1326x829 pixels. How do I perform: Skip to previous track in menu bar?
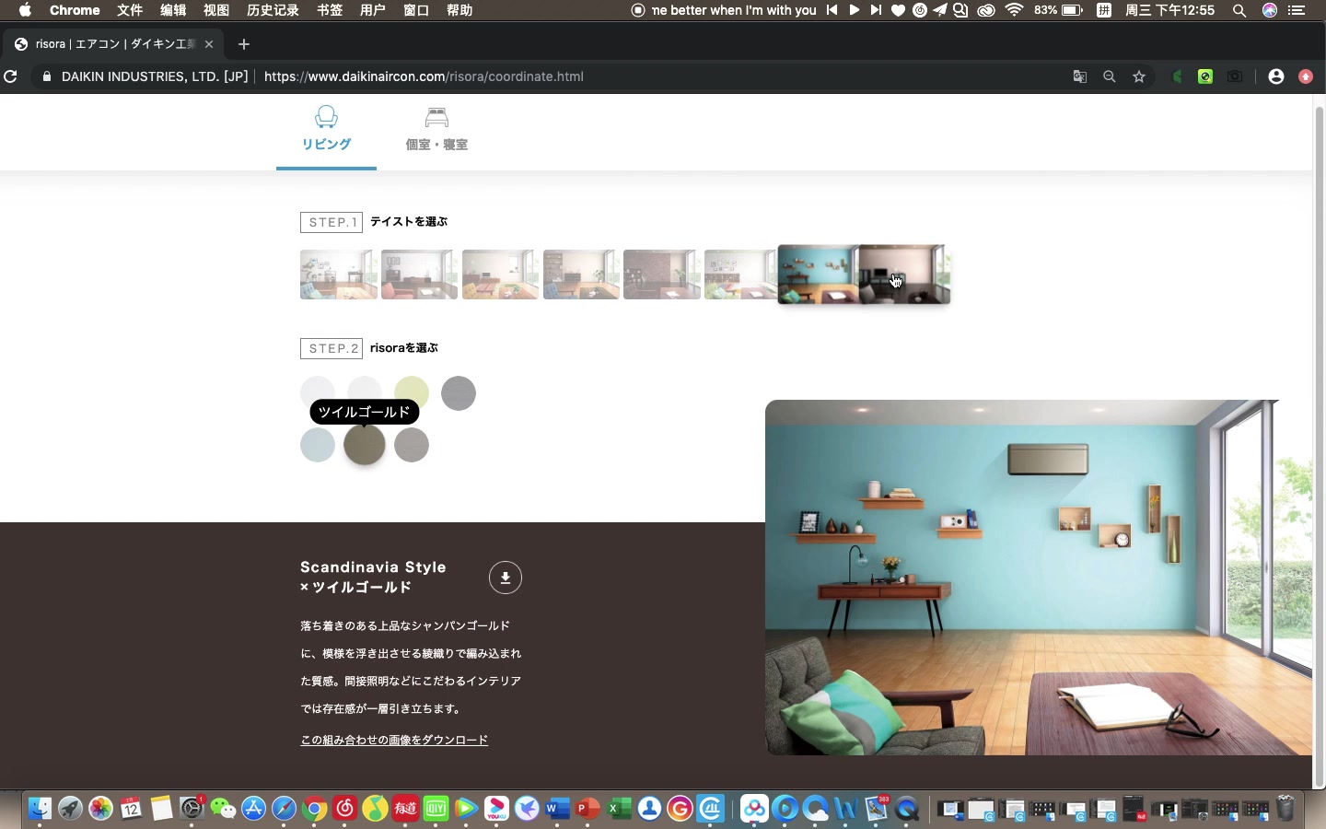click(832, 10)
